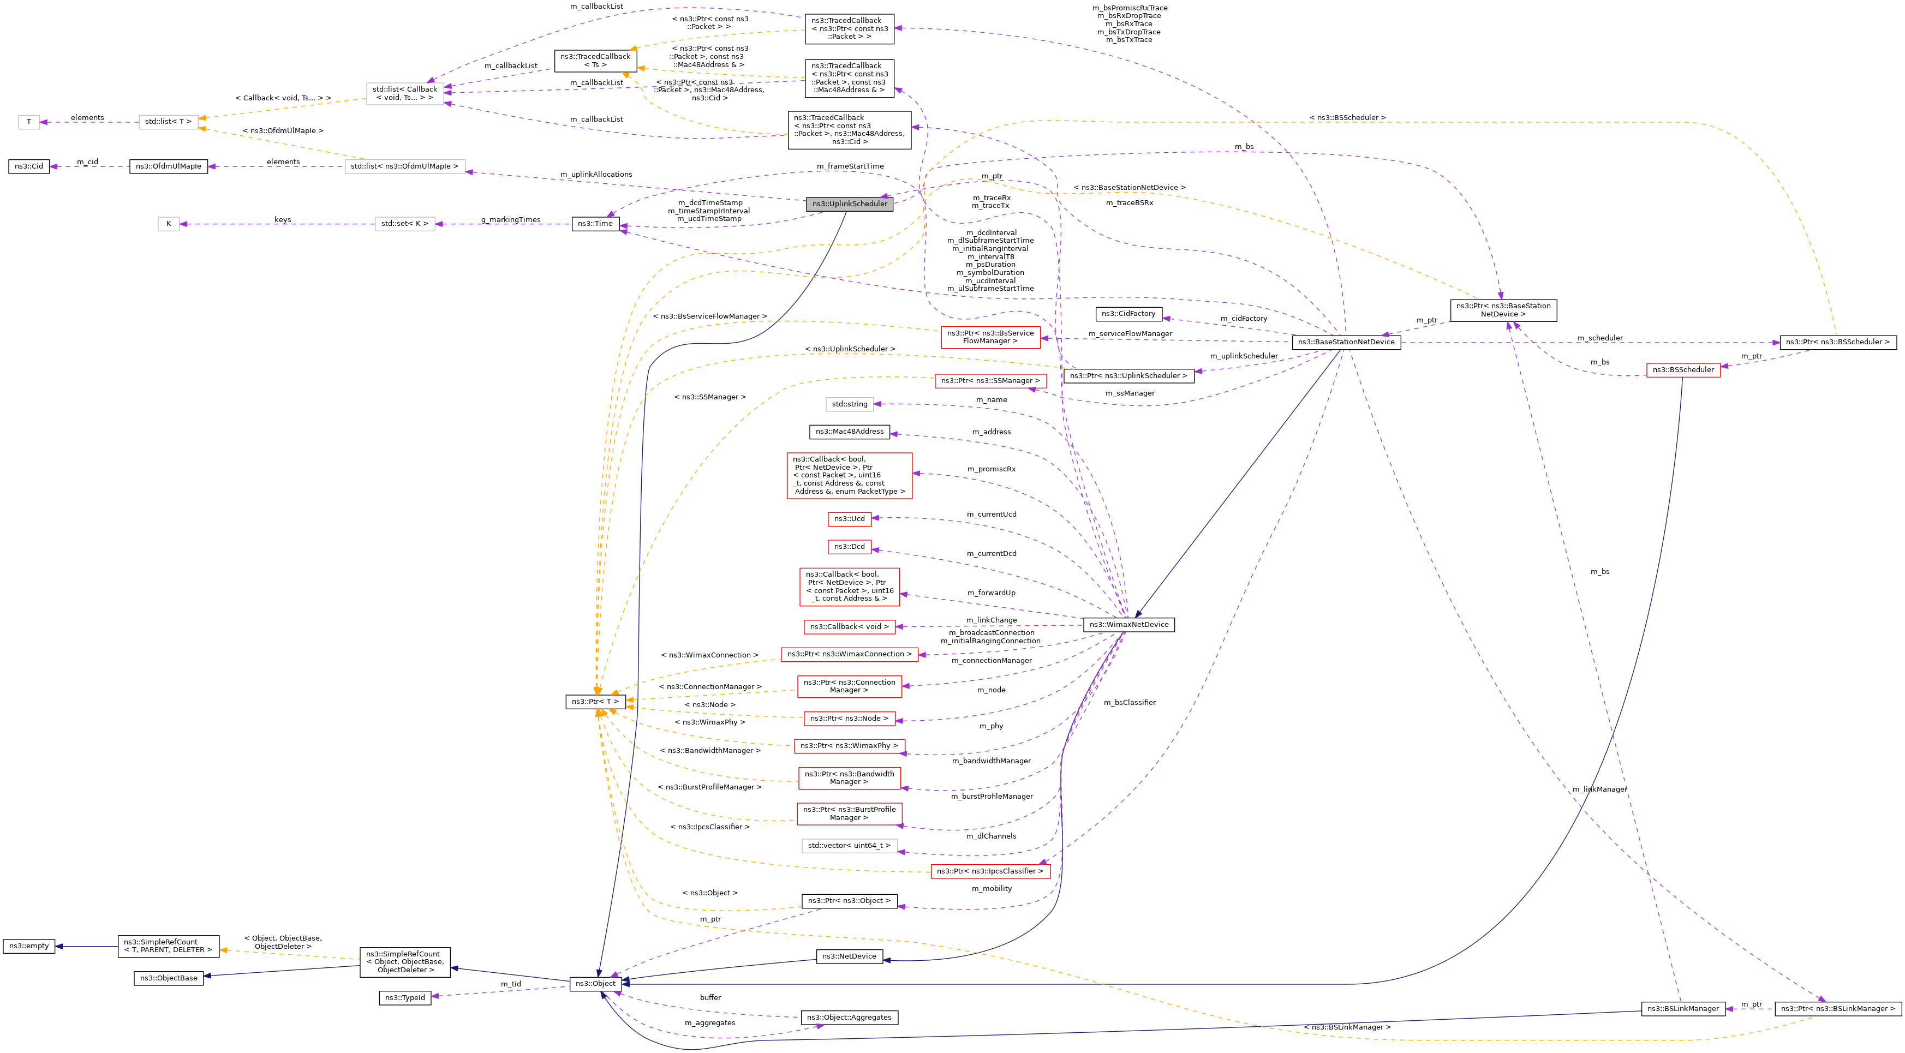Open the std::list< T > node
The image size is (1905, 1053).
[x=169, y=122]
